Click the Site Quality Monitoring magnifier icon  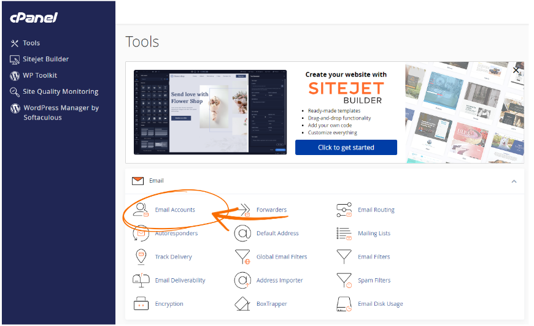tap(15, 92)
